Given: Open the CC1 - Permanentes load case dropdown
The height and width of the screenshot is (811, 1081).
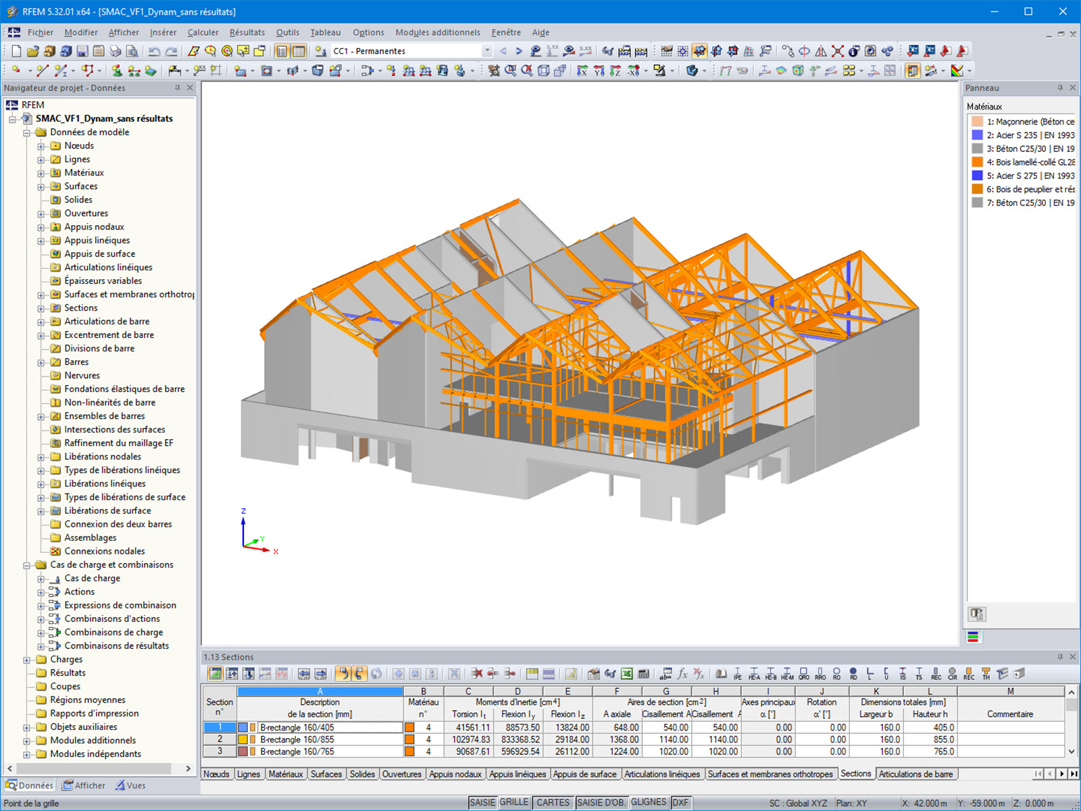Looking at the screenshot, I should 486,51.
